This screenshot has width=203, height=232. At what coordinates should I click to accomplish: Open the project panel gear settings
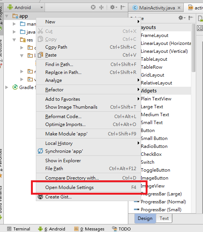click(x=114, y=7)
